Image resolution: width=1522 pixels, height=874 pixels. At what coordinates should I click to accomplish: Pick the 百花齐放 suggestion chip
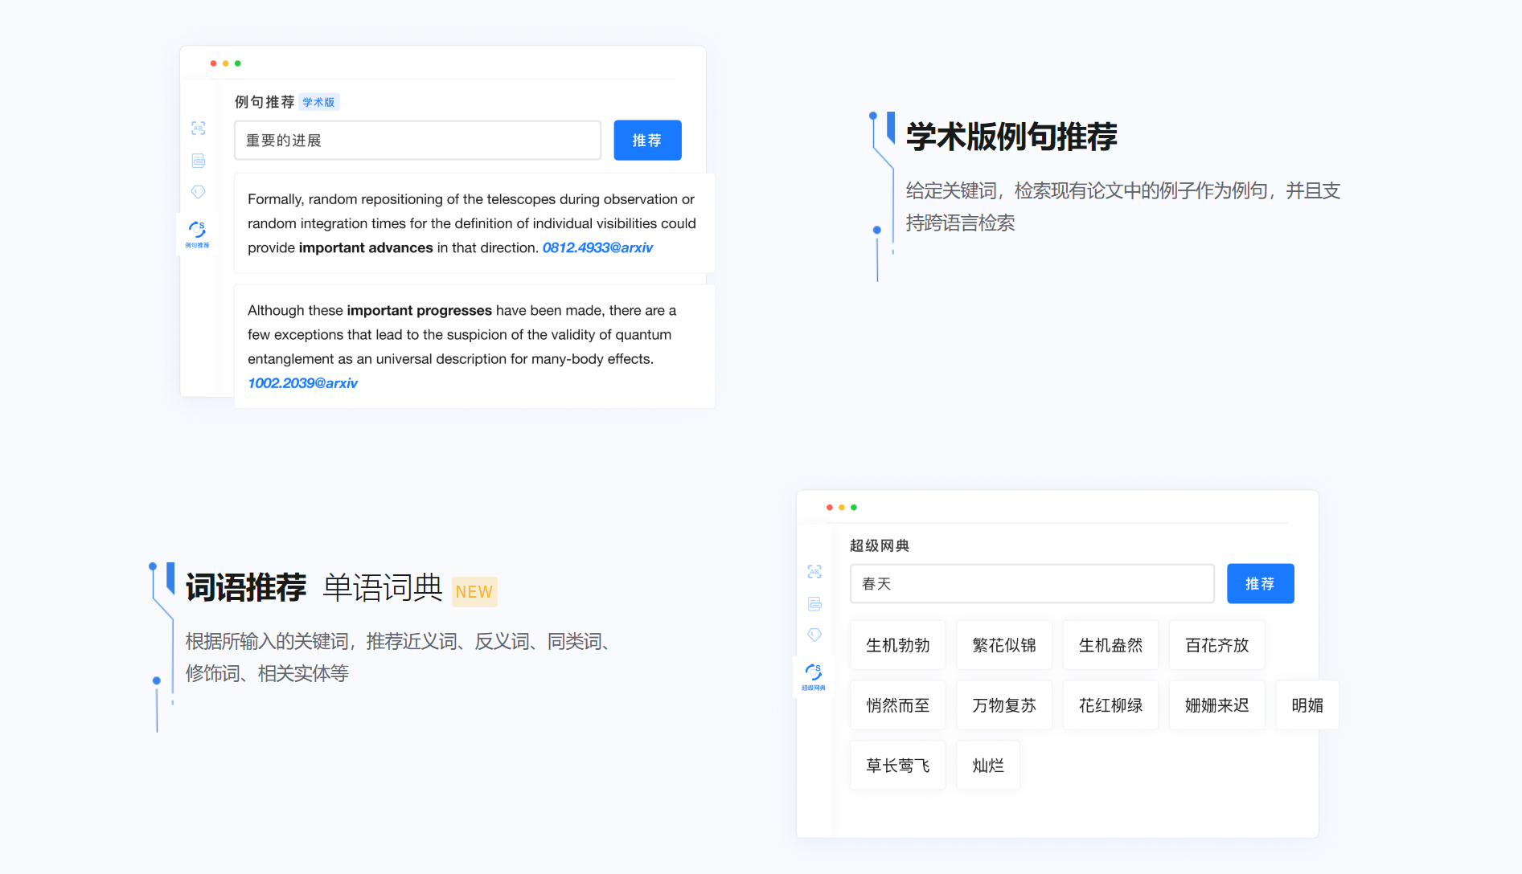pos(1216,645)
